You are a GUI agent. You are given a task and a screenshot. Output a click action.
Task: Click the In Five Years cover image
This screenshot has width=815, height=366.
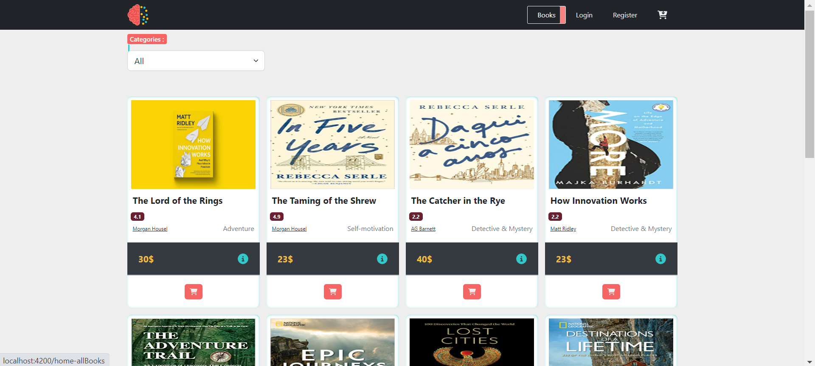click(332, 144)
